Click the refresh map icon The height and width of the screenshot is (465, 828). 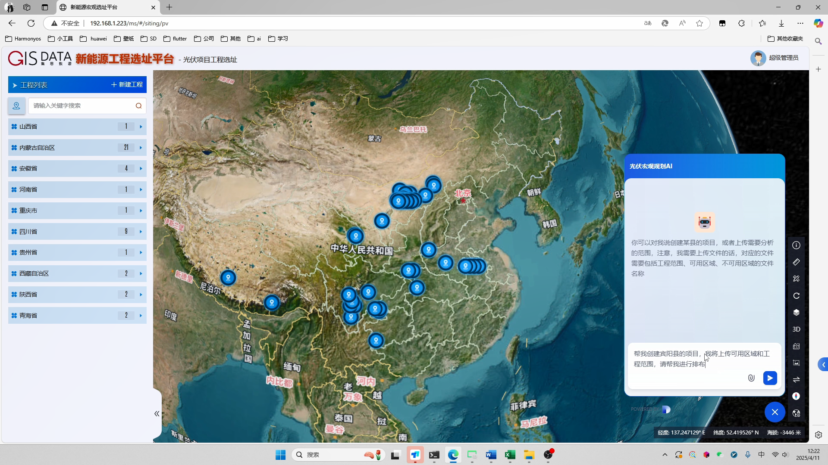click(796, 296)
